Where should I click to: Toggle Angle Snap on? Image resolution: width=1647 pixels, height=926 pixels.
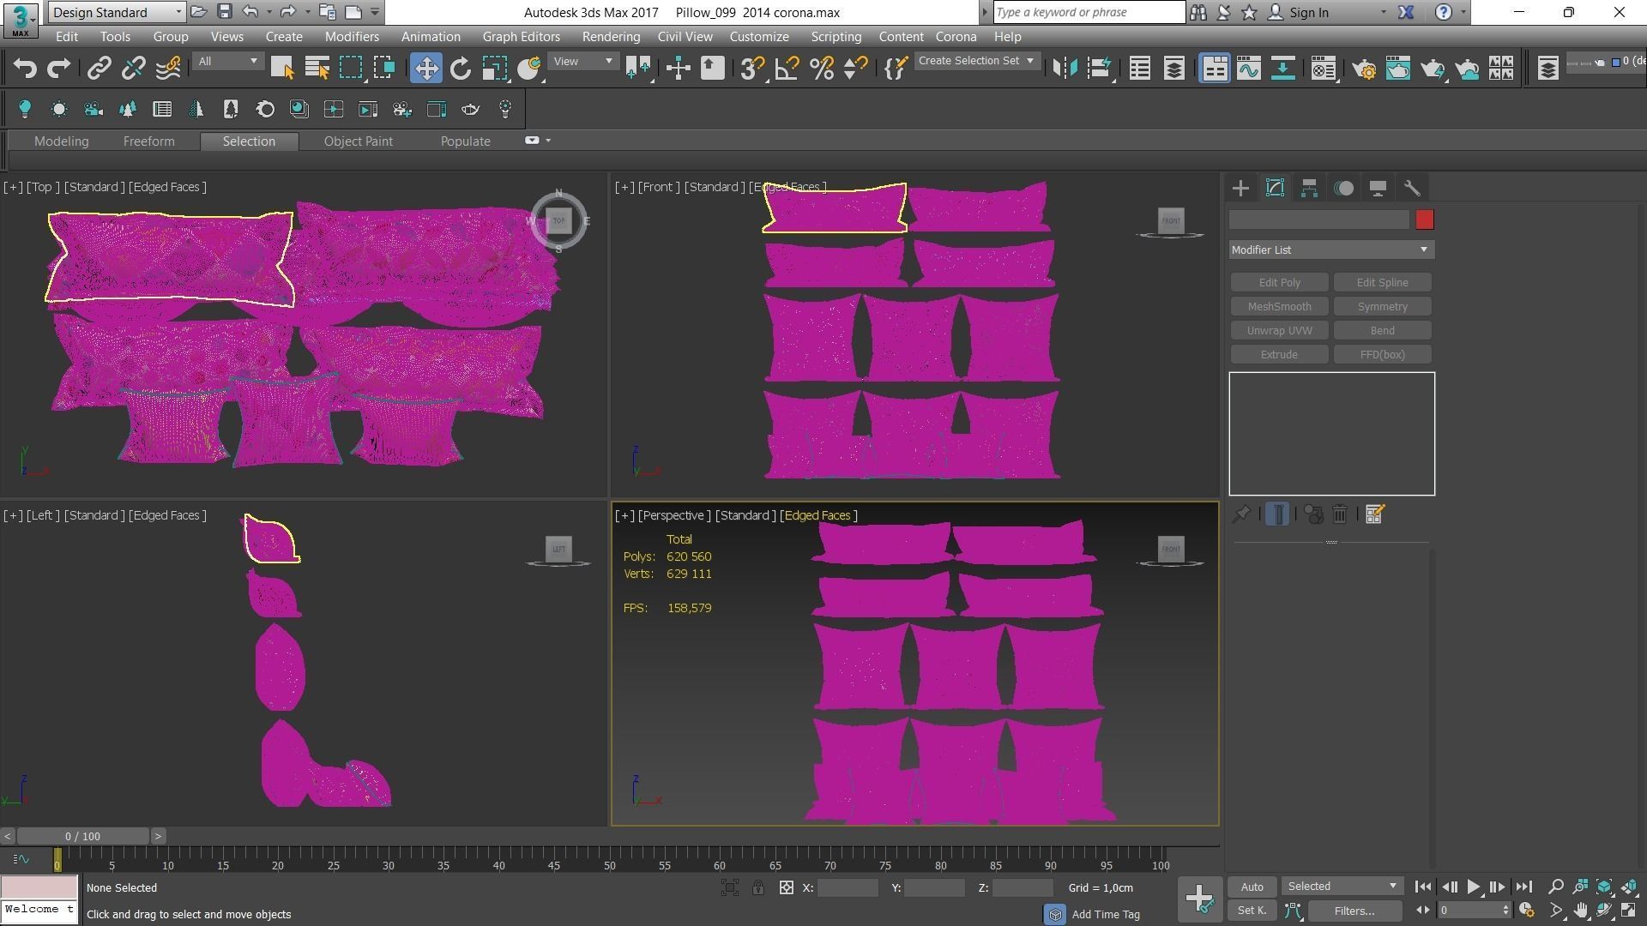point(787,69)
